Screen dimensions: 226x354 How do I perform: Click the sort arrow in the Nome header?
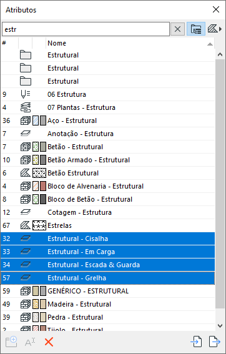[210, 44]
